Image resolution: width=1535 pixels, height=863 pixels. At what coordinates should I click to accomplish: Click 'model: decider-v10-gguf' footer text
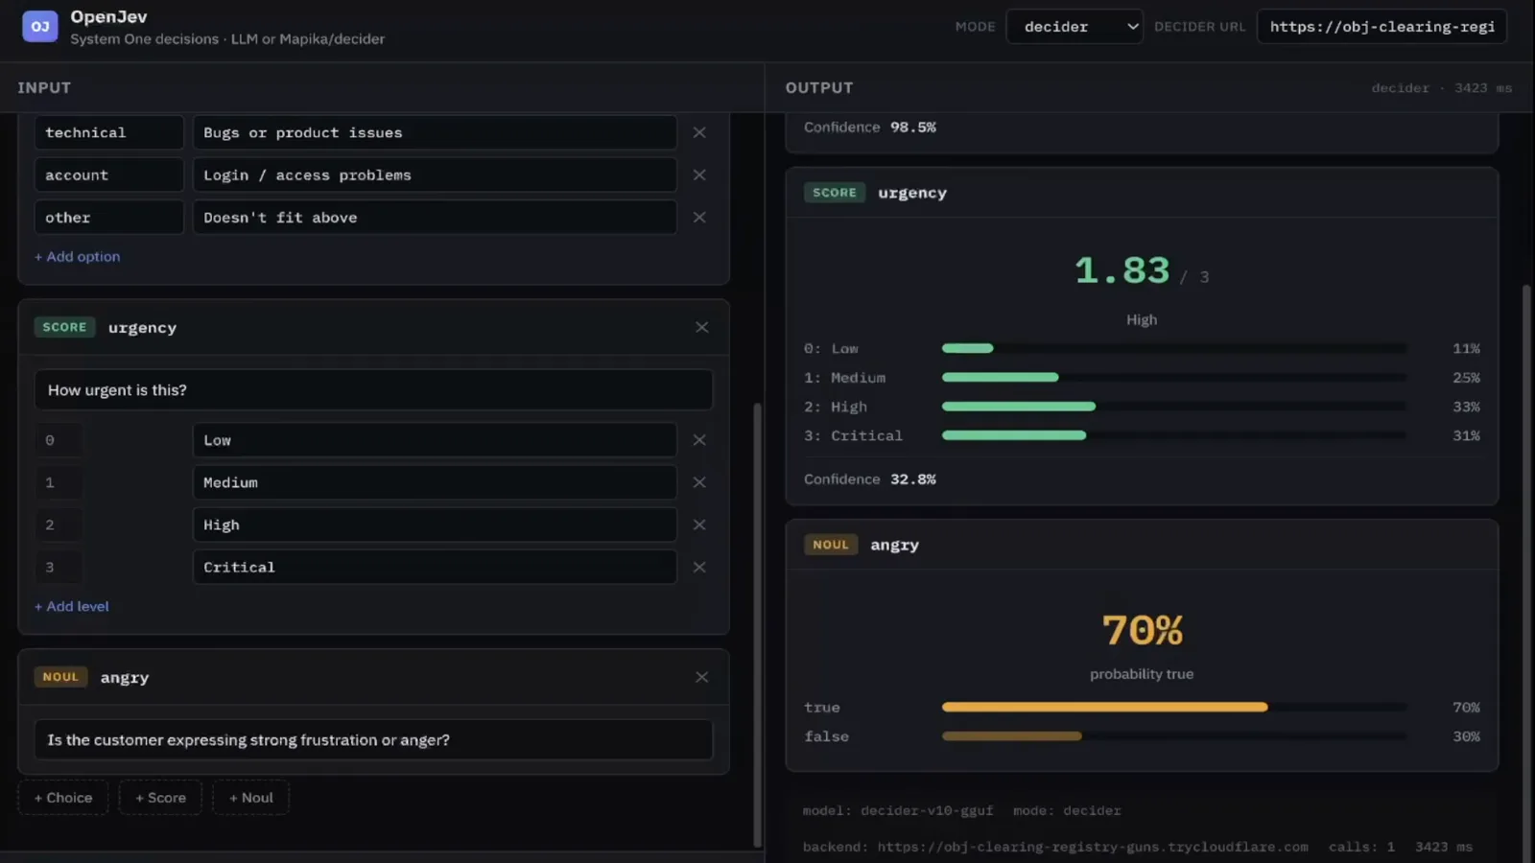pyautogui.click(x=898, y=811)
